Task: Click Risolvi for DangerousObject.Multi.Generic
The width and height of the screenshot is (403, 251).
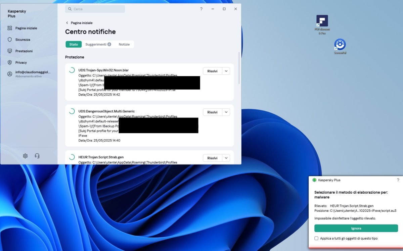Action: click(213, 112)
